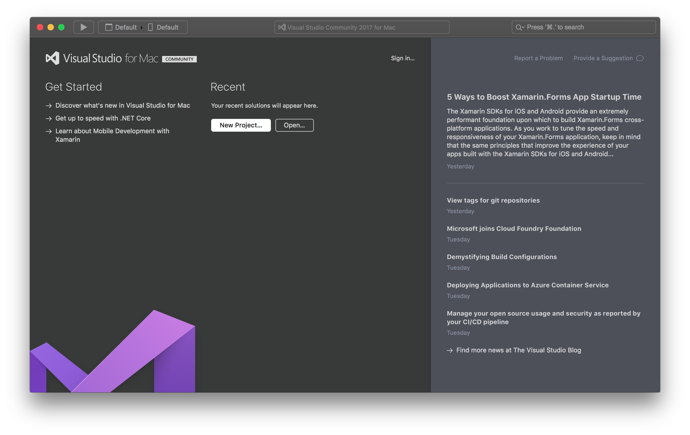Screen dimensions: 690x435
Task: Click the arrow icon before Discover what's new
Action: pyautogui.click(x=49, y=106)
